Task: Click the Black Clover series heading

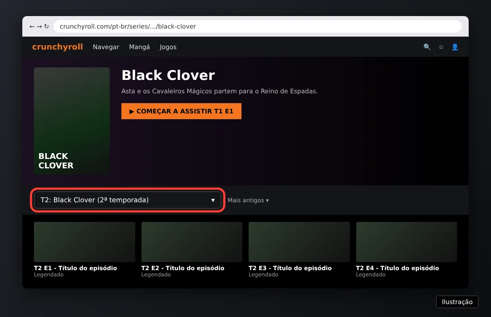Action: [x=168, y=75]
